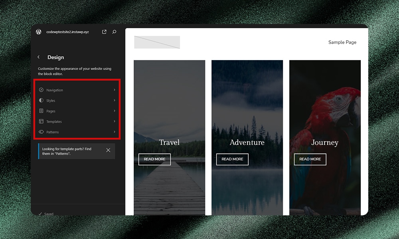The height and width of the screenshot is (239, 399).
Task: Expand the Navigation section chevron
Action: coord(114,90)
